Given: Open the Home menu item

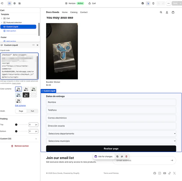Looking at the screenshot, I should (x=65, y=12).
